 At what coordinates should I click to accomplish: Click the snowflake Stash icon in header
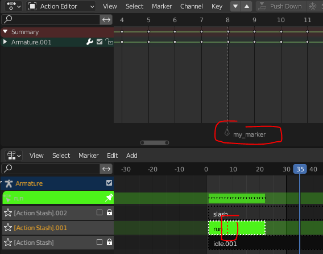[313, 6]
